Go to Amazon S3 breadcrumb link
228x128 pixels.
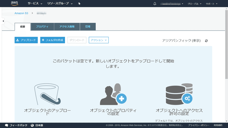click(x=21, y=13)
